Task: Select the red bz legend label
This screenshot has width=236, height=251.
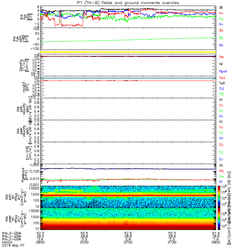Action: pos(221,13)
